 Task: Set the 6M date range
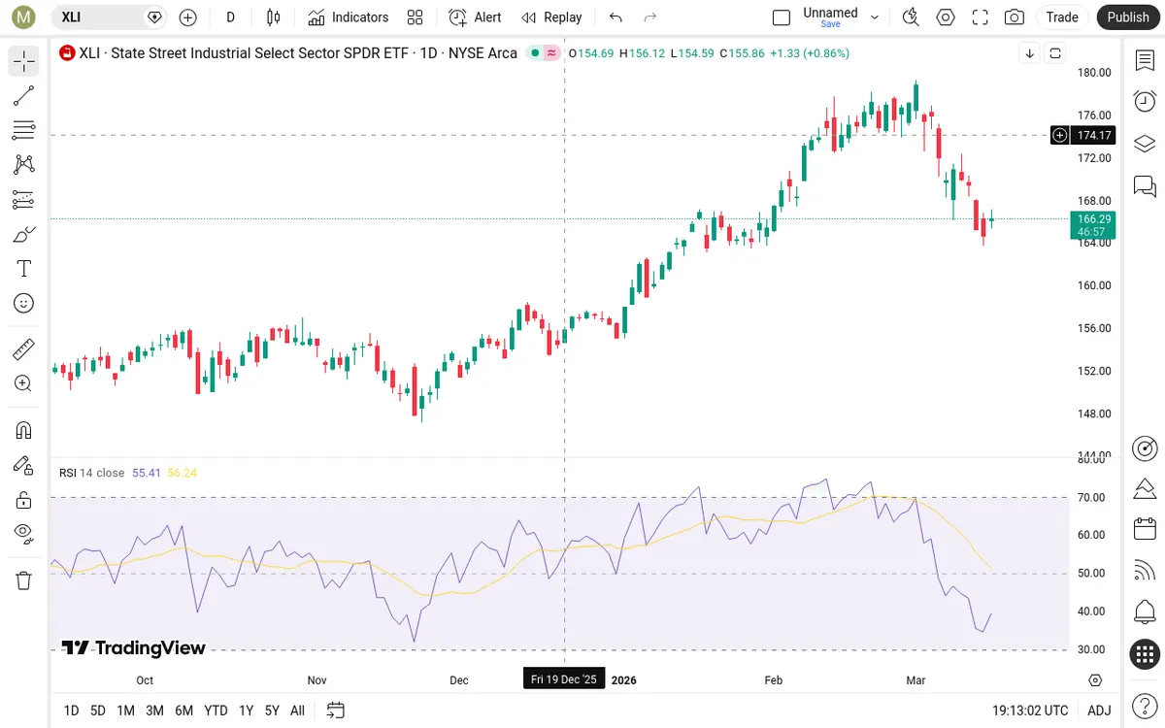(183, 711)
